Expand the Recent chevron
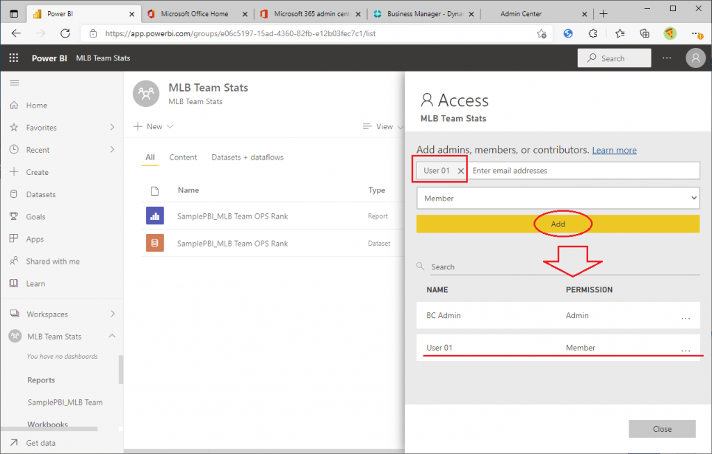This screenshot has height=454, width=712. point(112,150)
